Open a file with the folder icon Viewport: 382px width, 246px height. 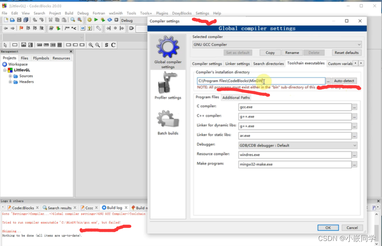click(13, 20)
